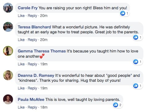Open Deanna D. Ramsey's profile photo
Viewport: 153px width, 112px height.
[8, 75]
